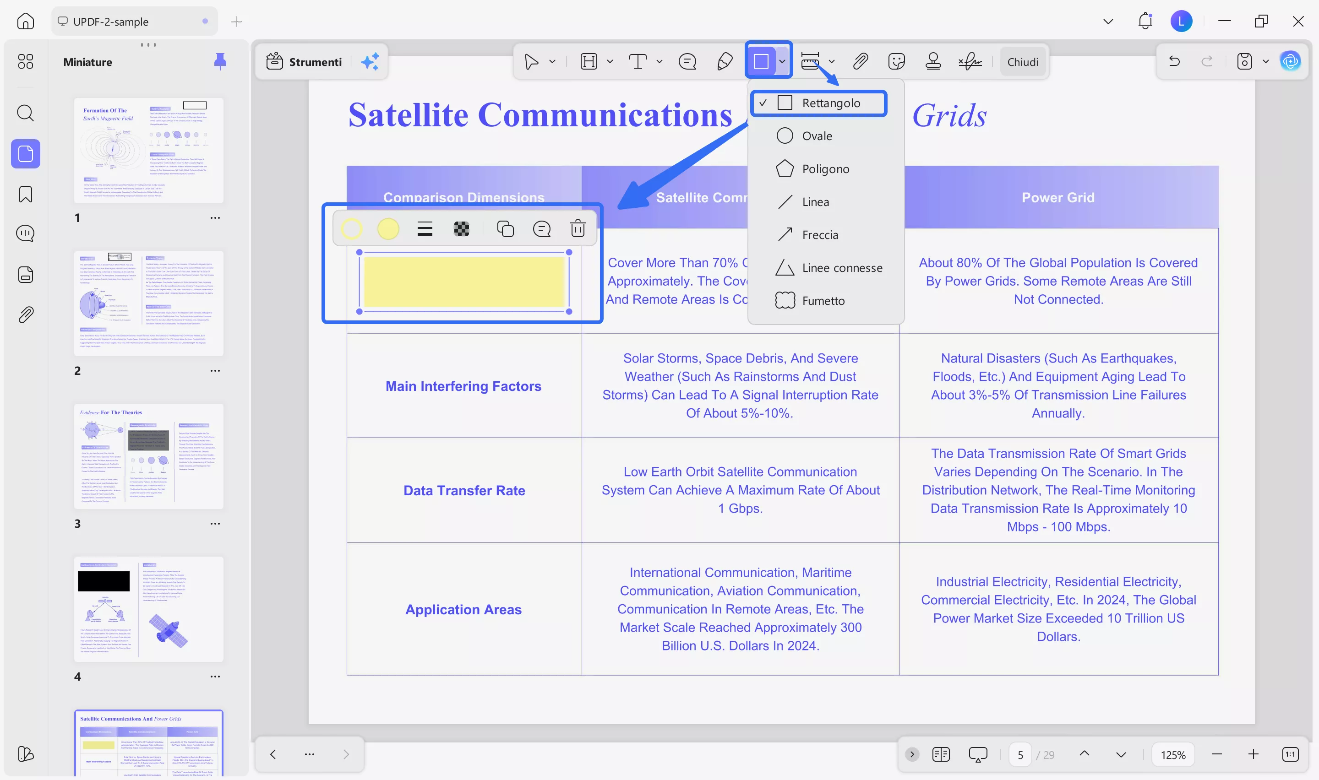The image size is (1319, 780).
Task: Expand the shape tool dropdown arrow
Action: point(783,61)
